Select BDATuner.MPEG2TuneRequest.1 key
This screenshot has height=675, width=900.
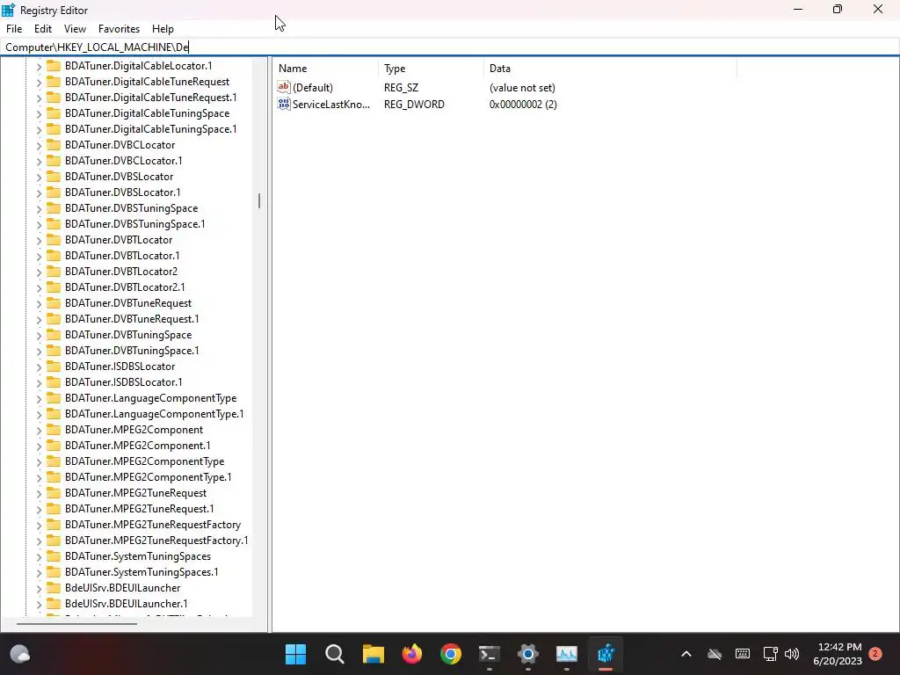[x=140, y=509]
